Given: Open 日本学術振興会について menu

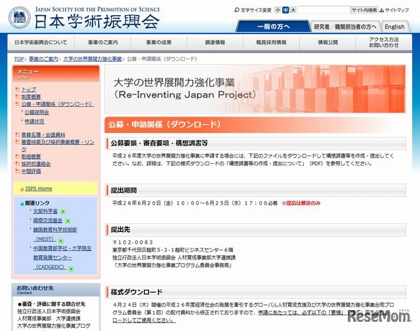Looking at the screenshot, I should [x=41, y=43].
